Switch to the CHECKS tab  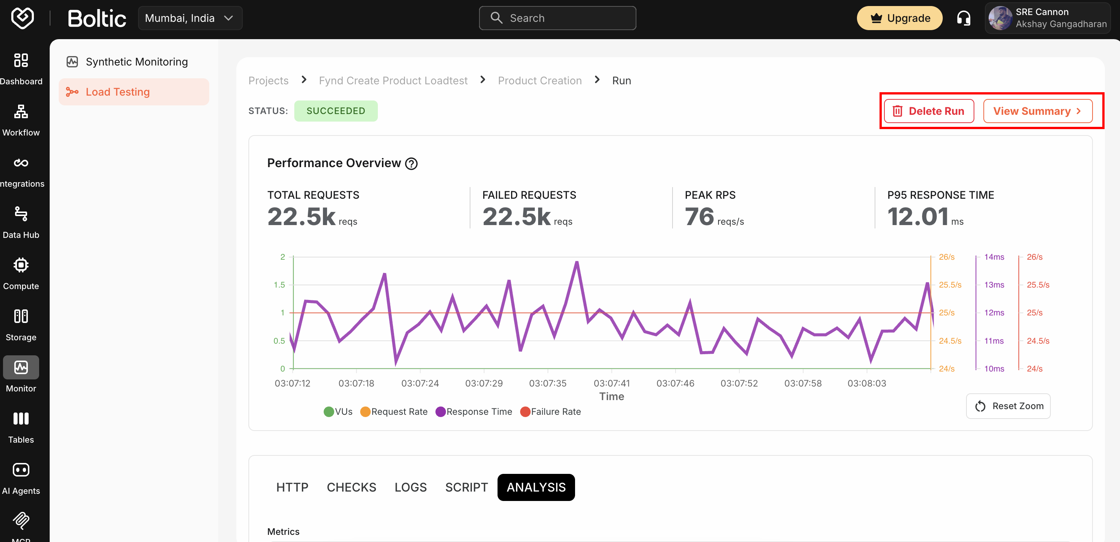pos(351,487)
